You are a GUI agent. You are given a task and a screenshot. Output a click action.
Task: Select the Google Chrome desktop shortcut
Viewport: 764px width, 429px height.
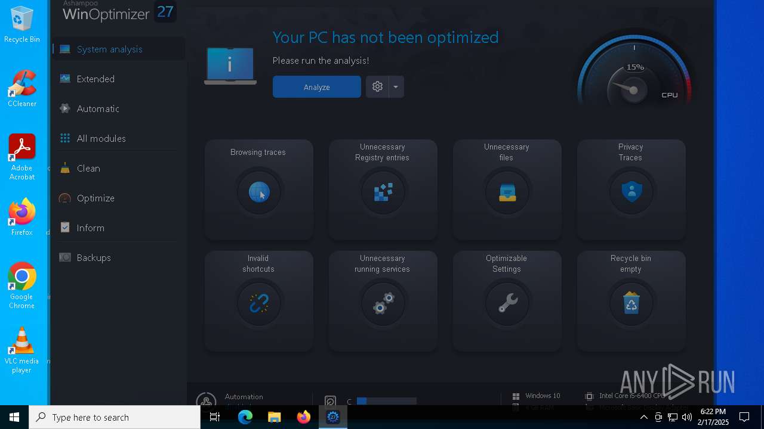click(22, 286)
